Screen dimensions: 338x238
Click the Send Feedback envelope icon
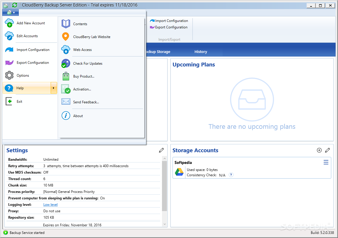66,102
